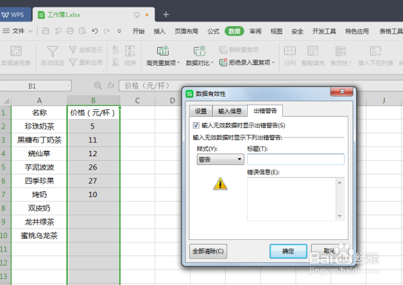
Task: Open the 排序 sort tool
Action: (x=130, y=56)
